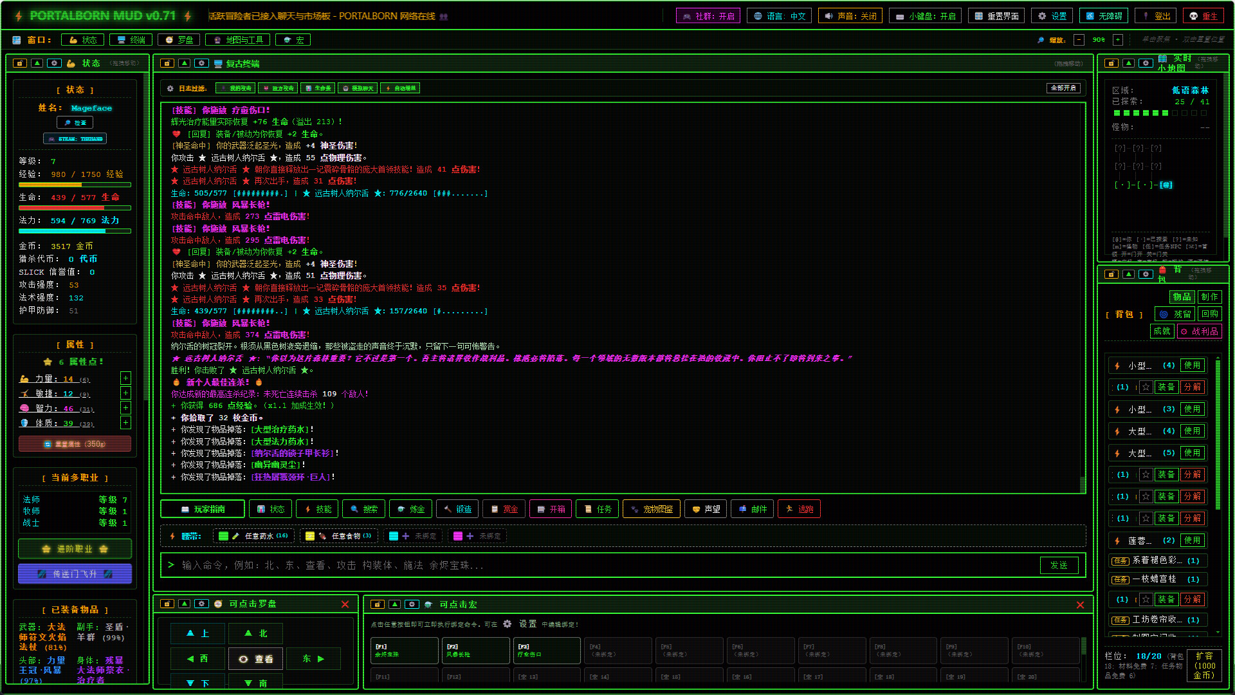Switch to the 制作 tab in the backpack
The image size is (1235, 695).
pos(1209,297)
